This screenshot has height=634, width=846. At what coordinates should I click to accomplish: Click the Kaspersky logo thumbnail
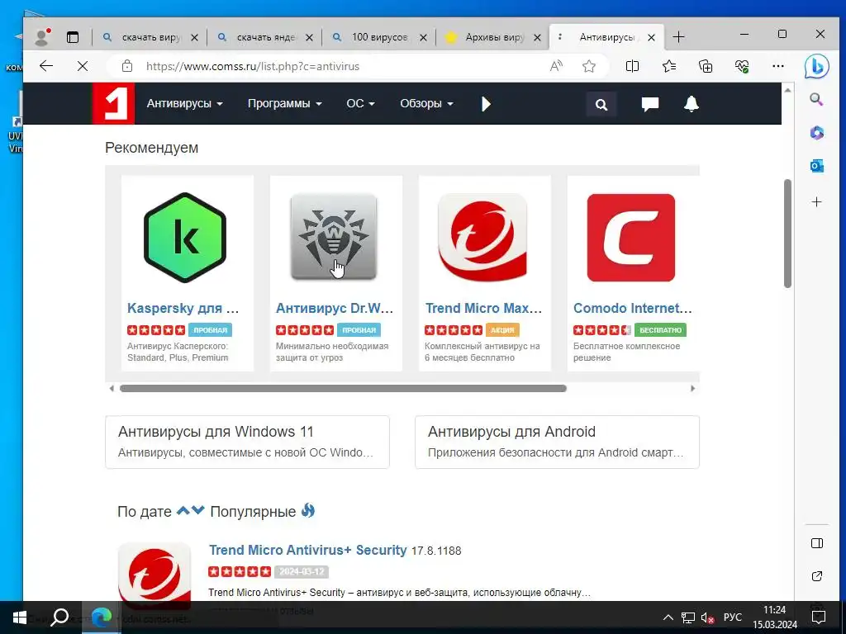click(185, 237)
